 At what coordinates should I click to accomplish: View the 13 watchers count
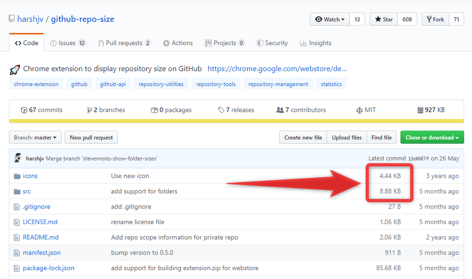click(x=357, y=19)
